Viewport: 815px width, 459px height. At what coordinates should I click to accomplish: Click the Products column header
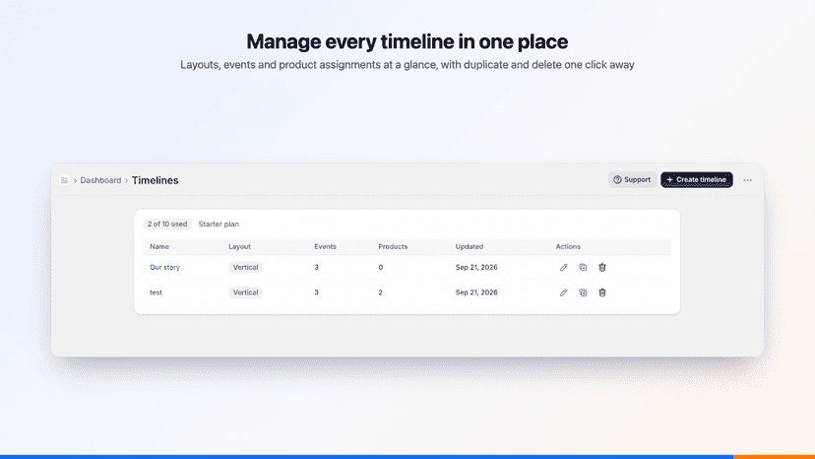click(x=393, y=246)
